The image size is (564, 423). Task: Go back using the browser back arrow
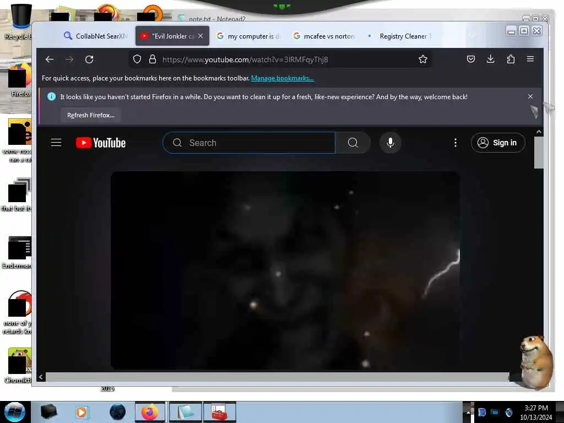coord(50,59)
